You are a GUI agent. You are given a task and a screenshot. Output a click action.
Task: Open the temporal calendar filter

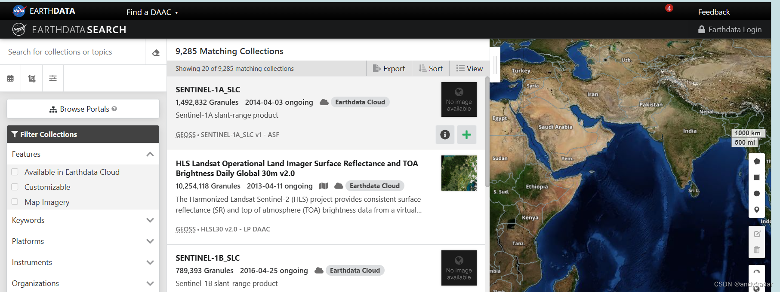[x=10, y=78]
